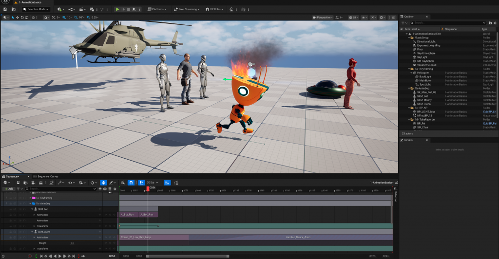Open the Perspective viewport button
The width and height of the screenshot is (499, 259).
point(323,18)
